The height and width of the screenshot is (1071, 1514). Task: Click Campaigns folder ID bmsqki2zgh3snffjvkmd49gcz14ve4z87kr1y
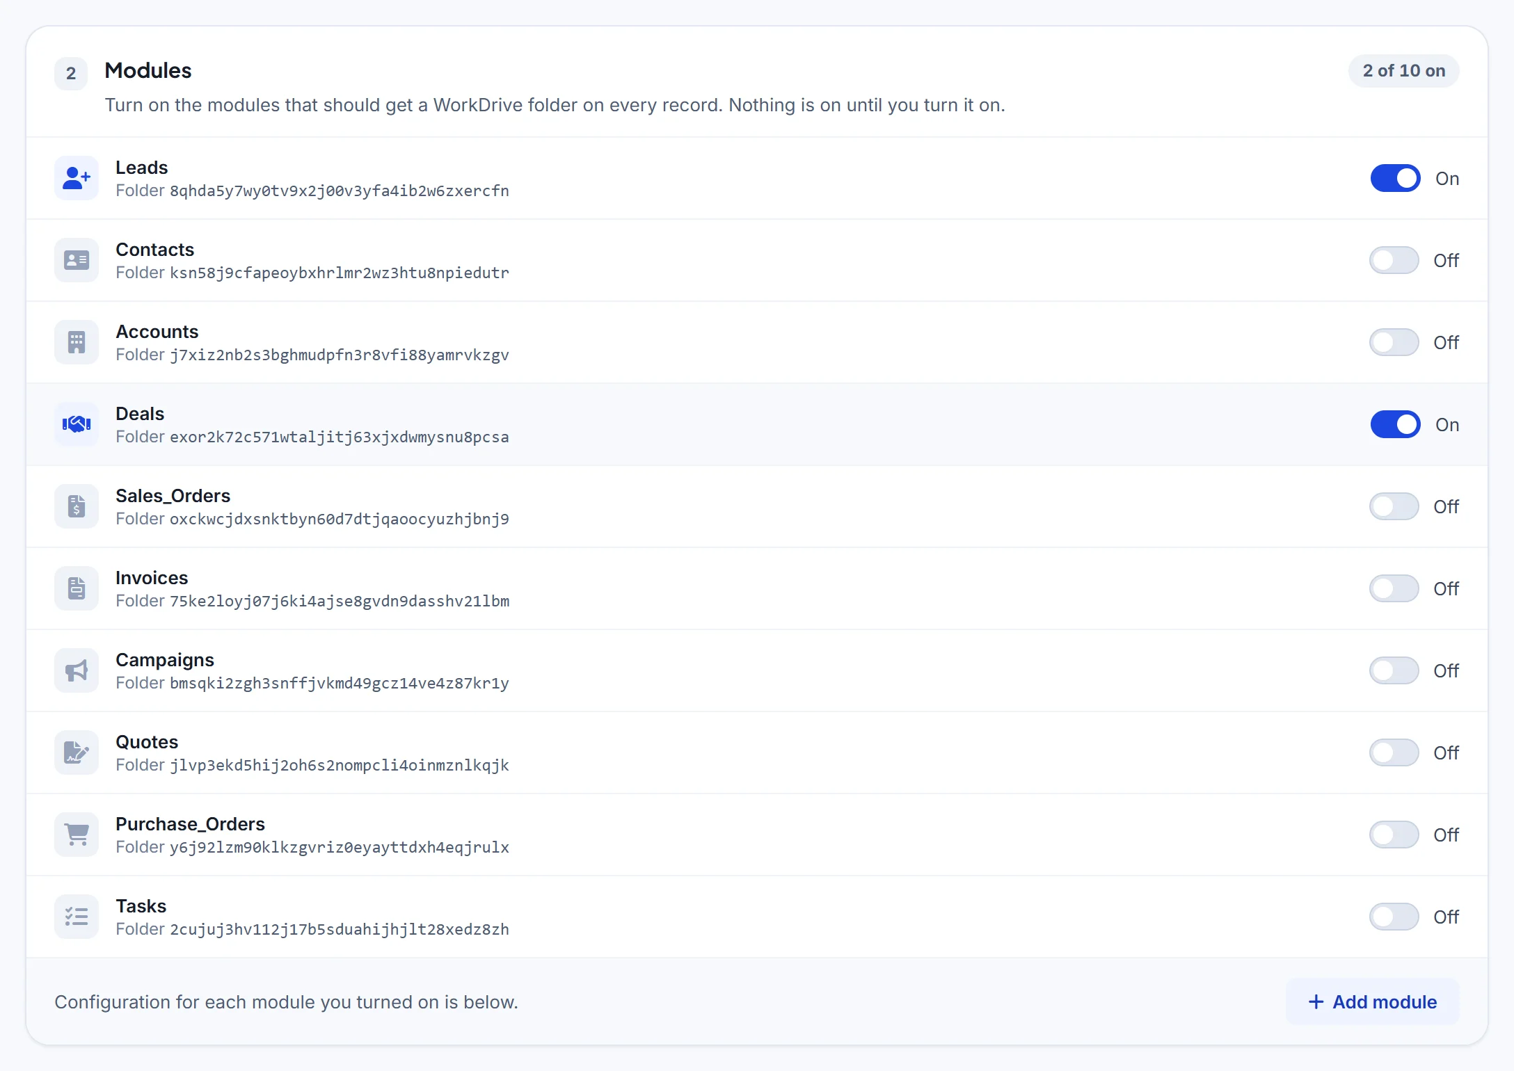340,684
